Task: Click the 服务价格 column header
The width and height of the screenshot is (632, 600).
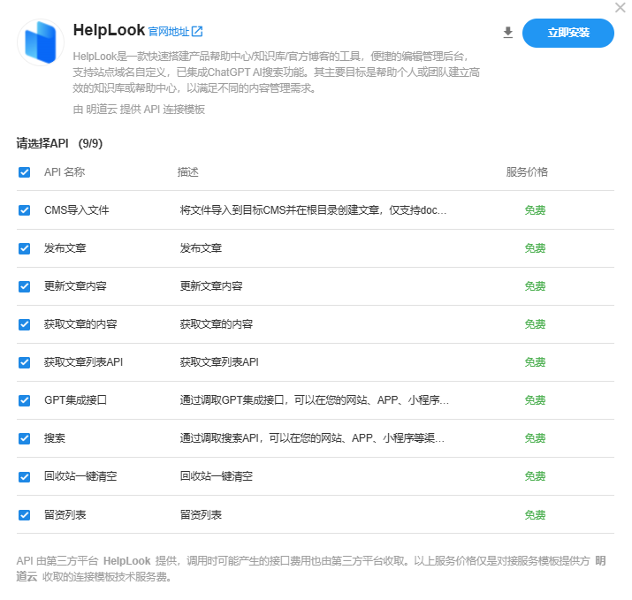Action: (527, 172)
